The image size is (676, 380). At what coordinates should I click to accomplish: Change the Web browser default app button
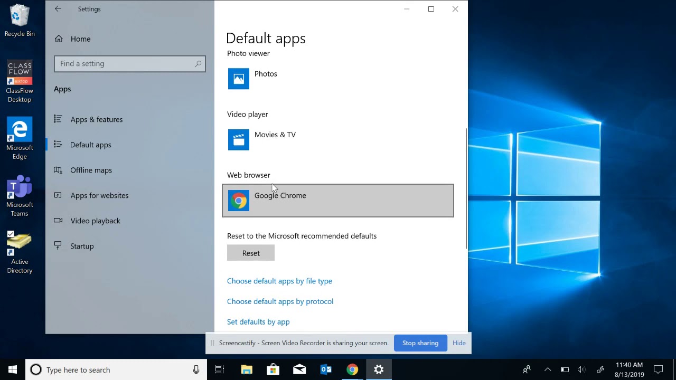click(x=338, y=201)
